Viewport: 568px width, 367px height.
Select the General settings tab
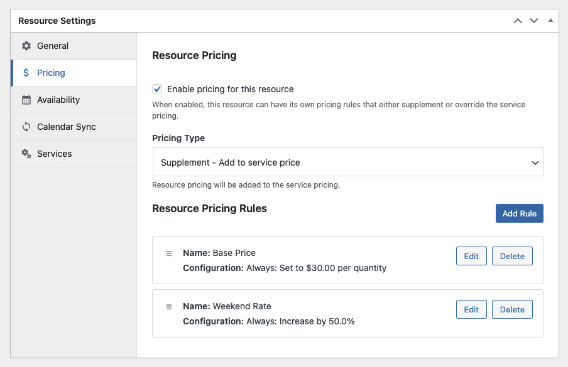[53, 46]
